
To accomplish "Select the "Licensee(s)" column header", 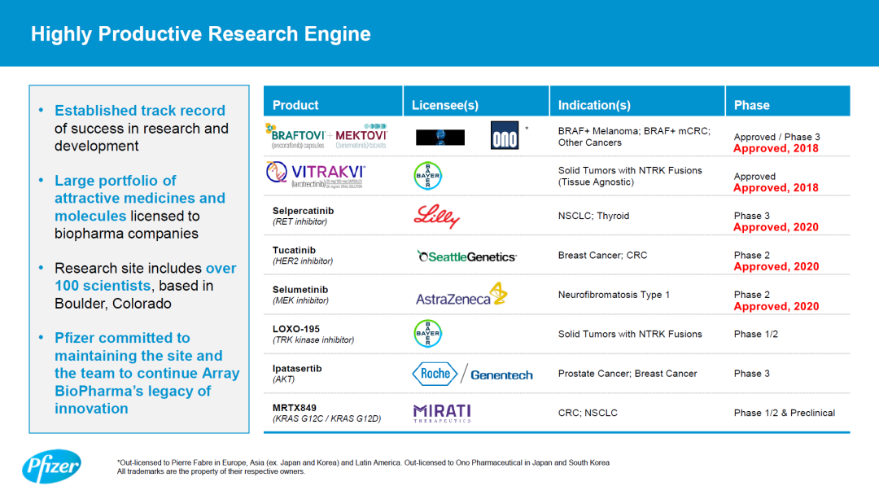I will 445,105.
